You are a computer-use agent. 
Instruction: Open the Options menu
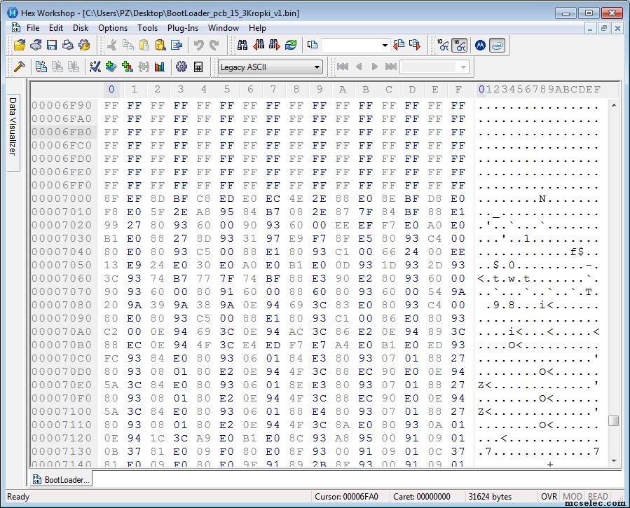click(113, 28)
